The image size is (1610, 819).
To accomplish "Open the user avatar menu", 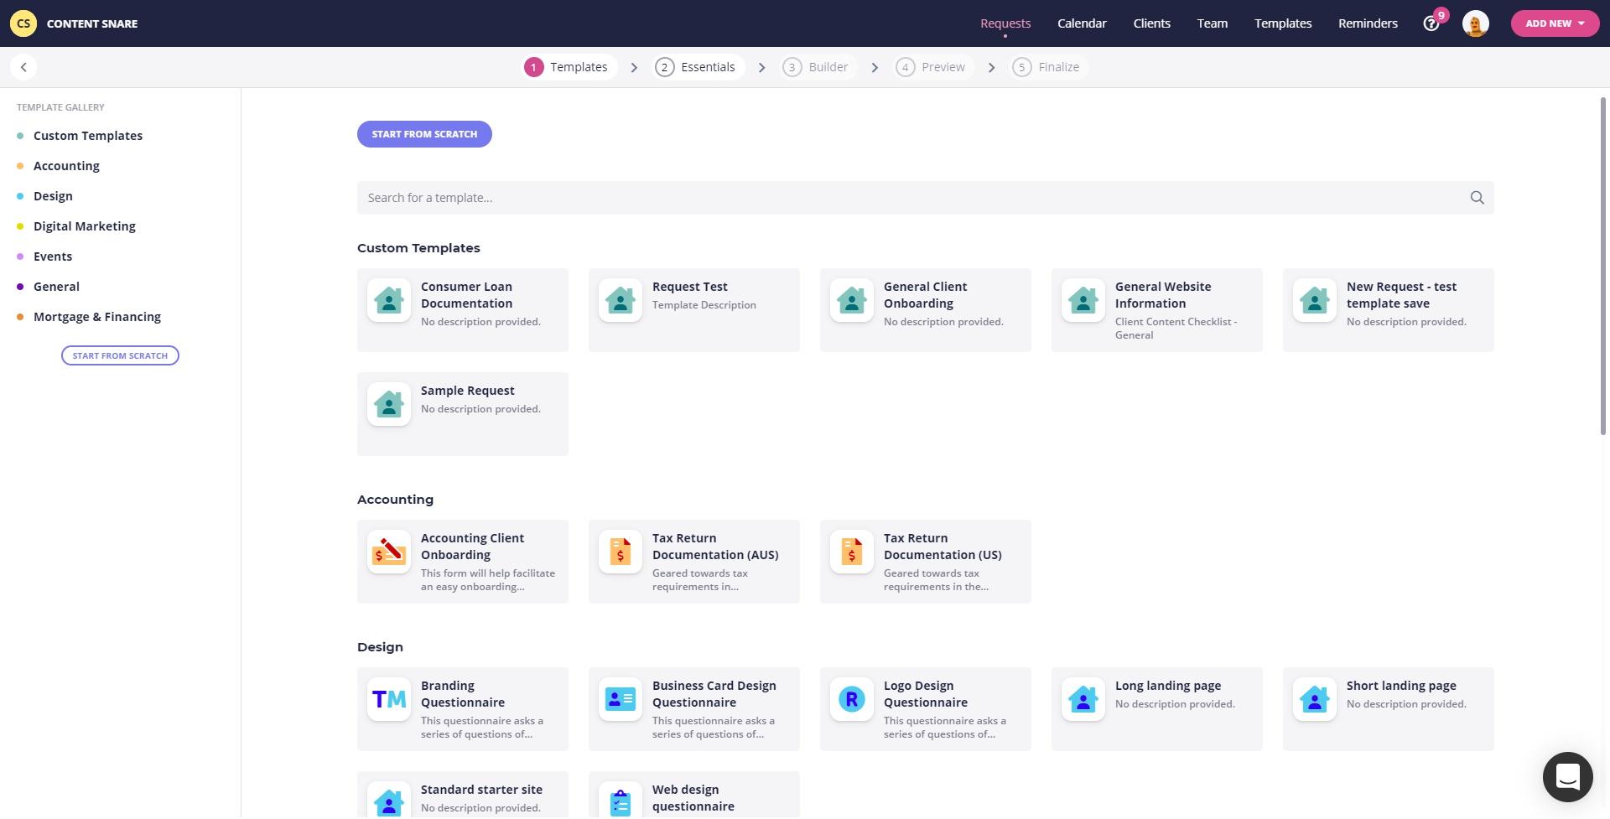I will pos(1475,23).
